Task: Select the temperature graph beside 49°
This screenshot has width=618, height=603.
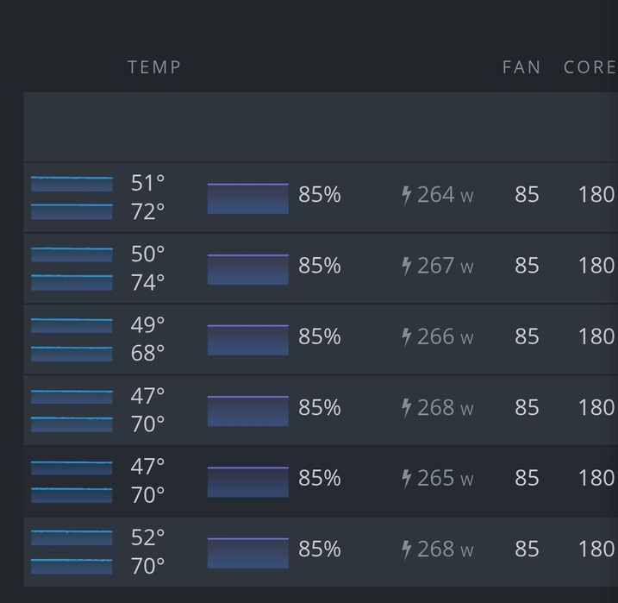Action: coord(72,325)
